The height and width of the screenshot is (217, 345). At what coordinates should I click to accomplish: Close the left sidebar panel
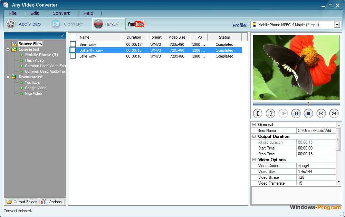(x=62, y=36)
